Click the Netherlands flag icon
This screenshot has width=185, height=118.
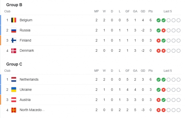coord(14,80)
